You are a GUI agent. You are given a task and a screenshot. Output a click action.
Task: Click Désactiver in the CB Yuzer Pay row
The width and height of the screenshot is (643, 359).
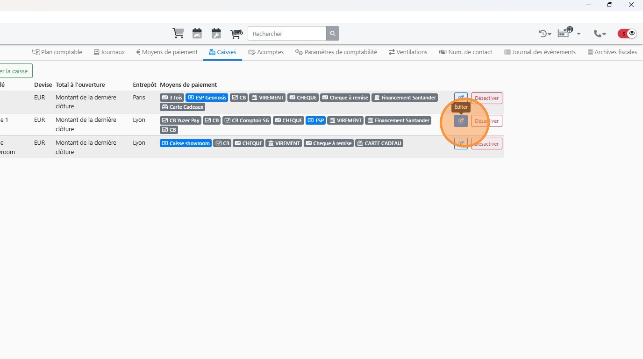coord(487,121)
